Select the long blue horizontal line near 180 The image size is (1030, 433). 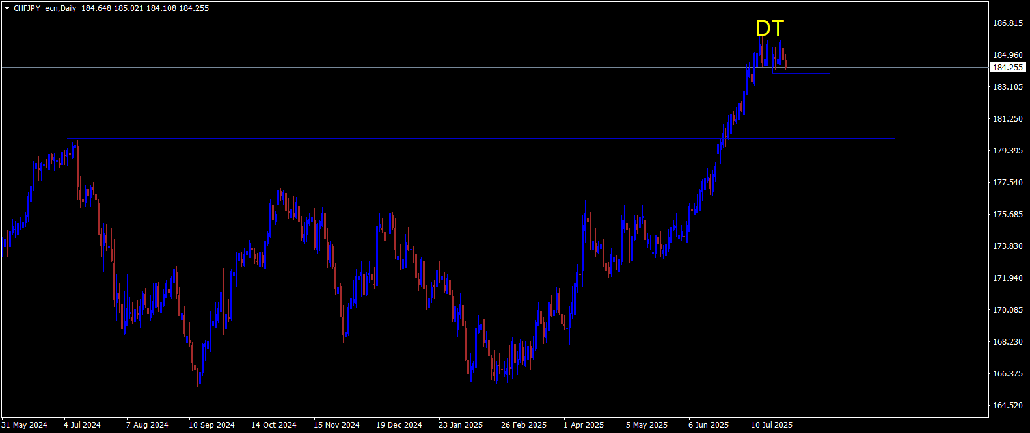click(481, 138)
